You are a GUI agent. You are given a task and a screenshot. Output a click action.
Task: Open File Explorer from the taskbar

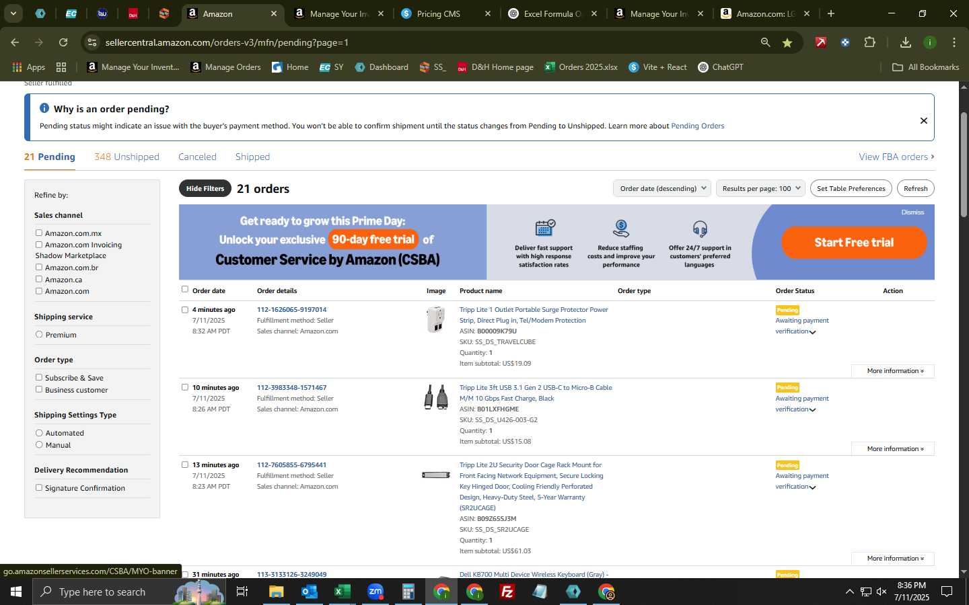(x=277, y=592)
